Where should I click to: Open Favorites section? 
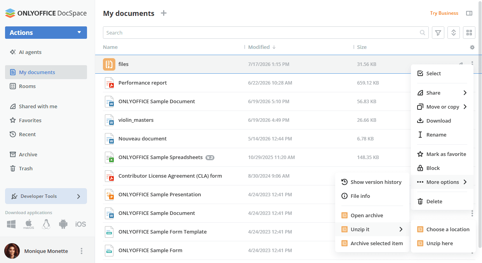click(46, 120)
